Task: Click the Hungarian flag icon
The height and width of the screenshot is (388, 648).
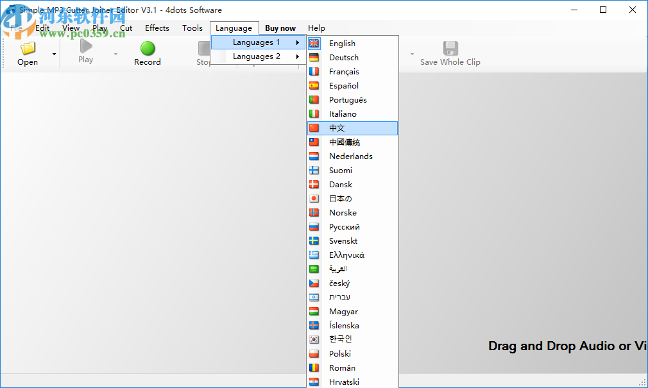Action: coord(314,311)
